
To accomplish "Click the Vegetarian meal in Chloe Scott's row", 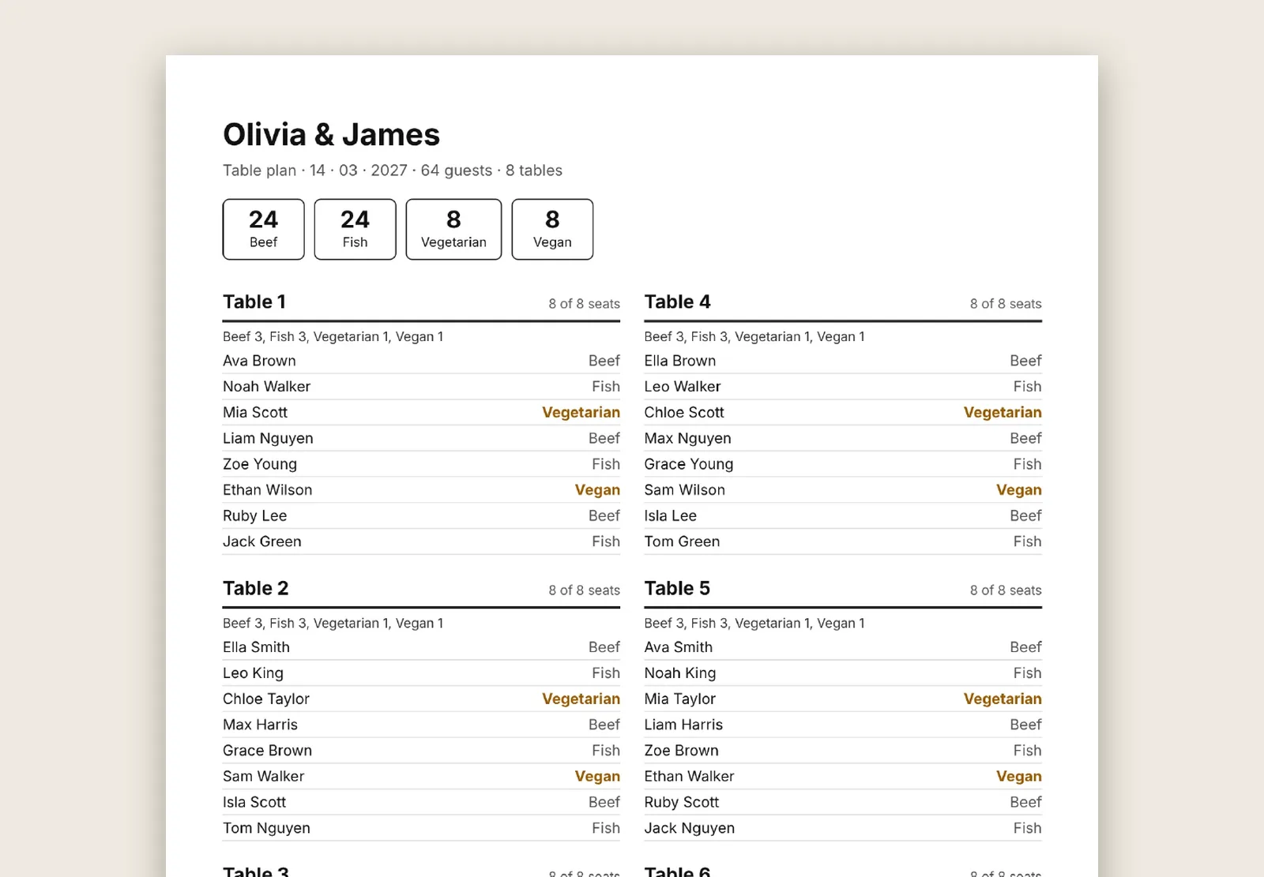I will click(1003, 412).
